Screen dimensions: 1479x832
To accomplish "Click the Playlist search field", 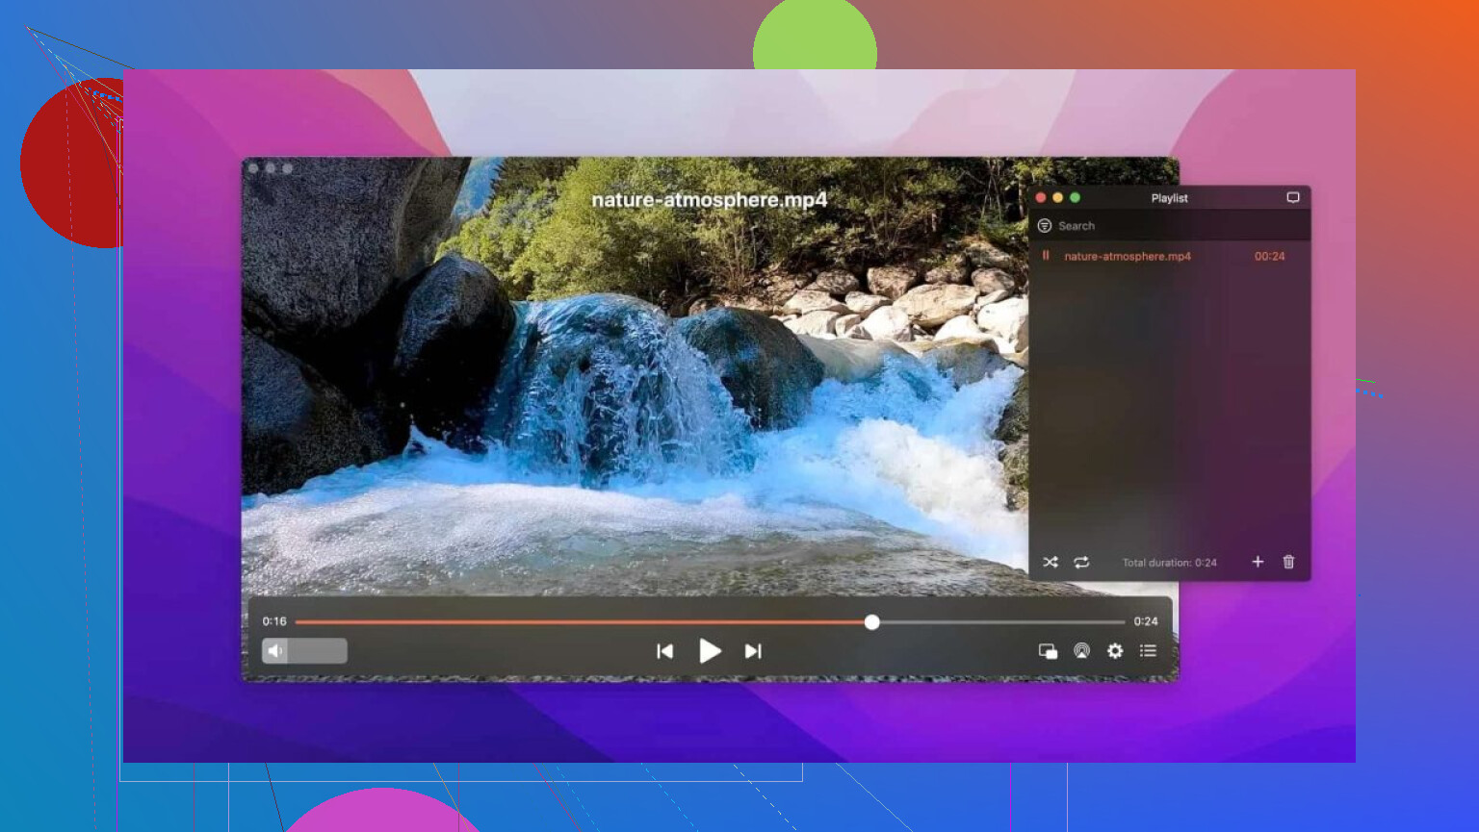I will pos(1170,226).
